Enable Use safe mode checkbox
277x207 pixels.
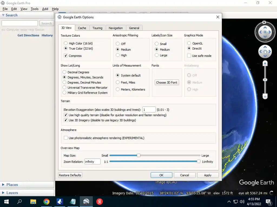(189, 56)
